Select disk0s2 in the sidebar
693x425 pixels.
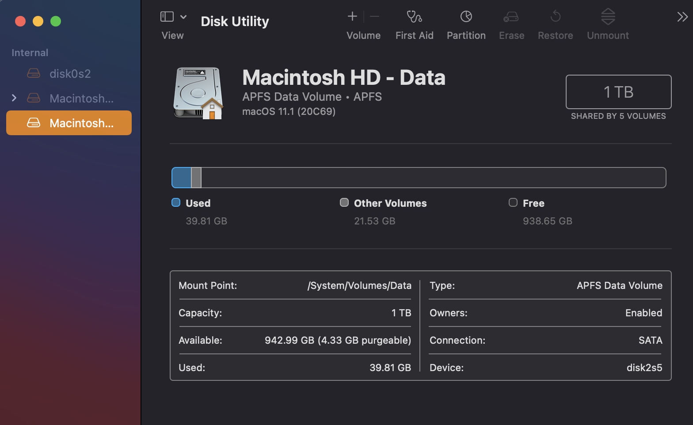point(70,73)
